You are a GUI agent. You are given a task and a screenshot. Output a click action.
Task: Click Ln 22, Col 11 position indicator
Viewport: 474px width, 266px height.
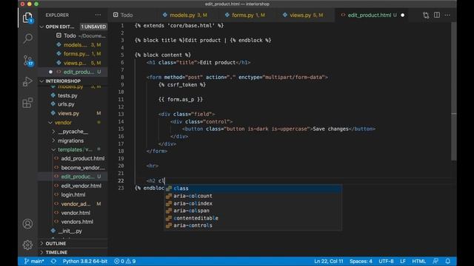[x=329, y=261]
